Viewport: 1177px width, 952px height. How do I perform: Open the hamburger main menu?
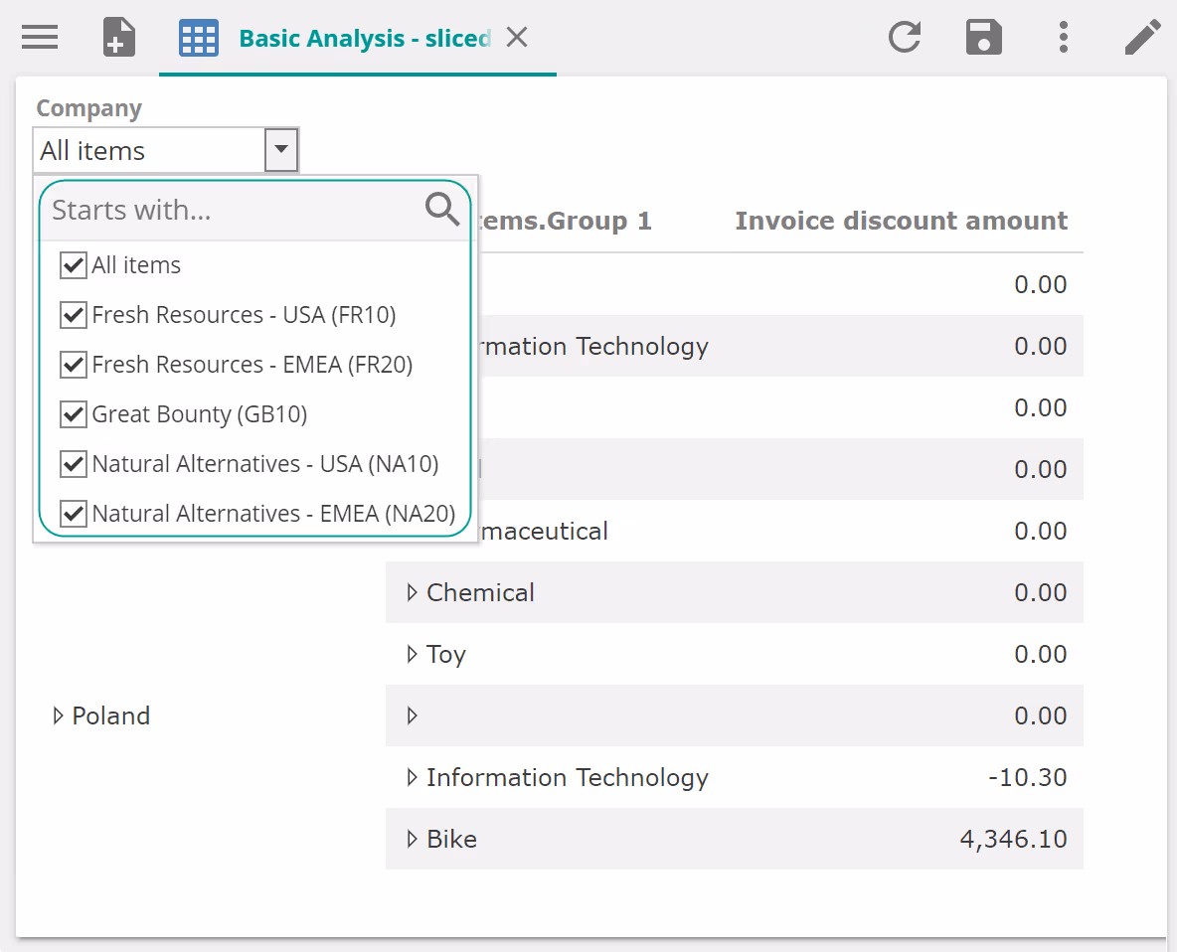(x=40, y=38)
